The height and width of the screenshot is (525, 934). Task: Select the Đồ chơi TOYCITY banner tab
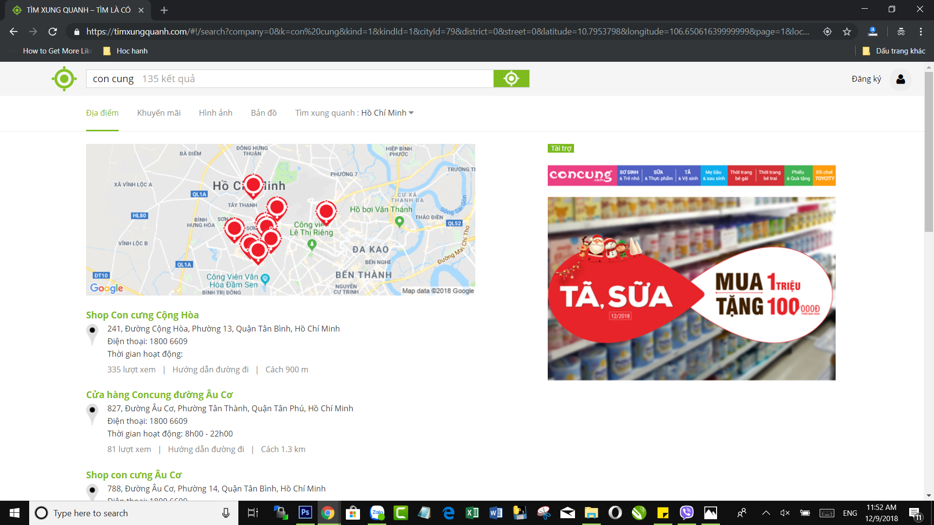[825, 175]
